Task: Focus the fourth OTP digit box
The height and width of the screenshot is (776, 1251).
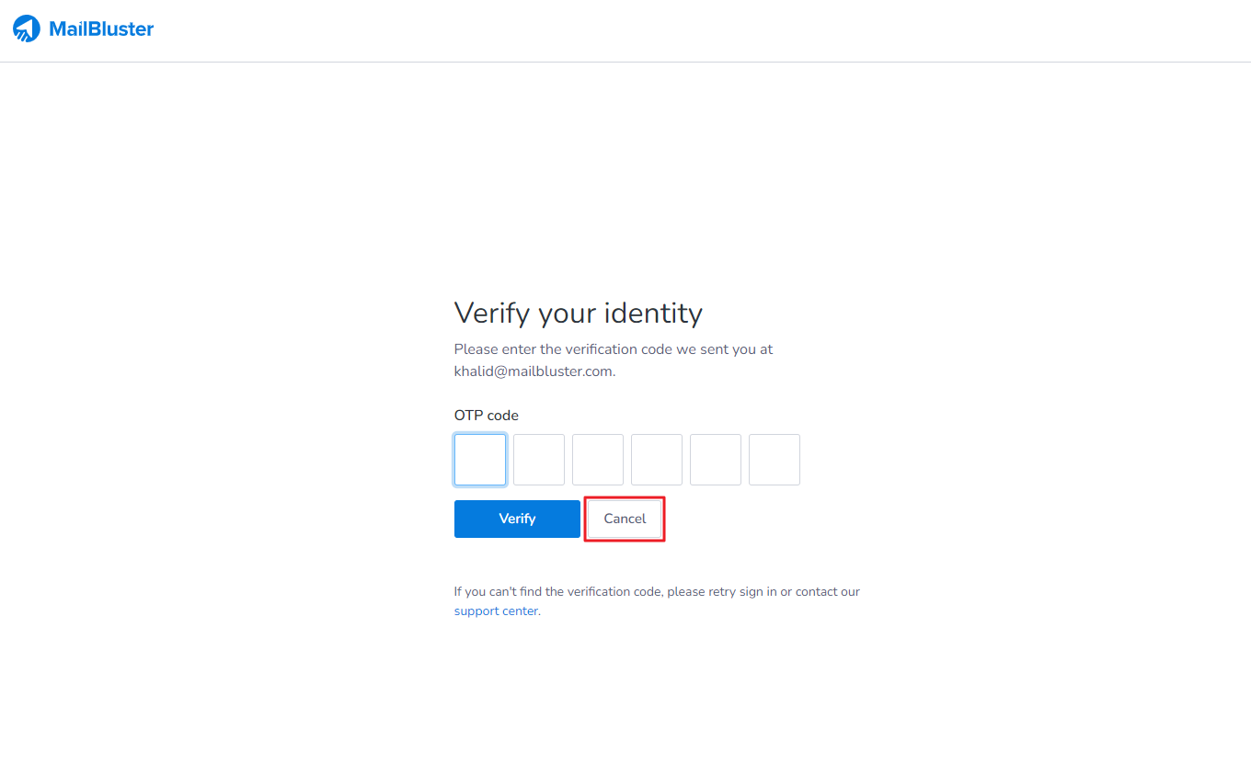Action: [657, 460]
